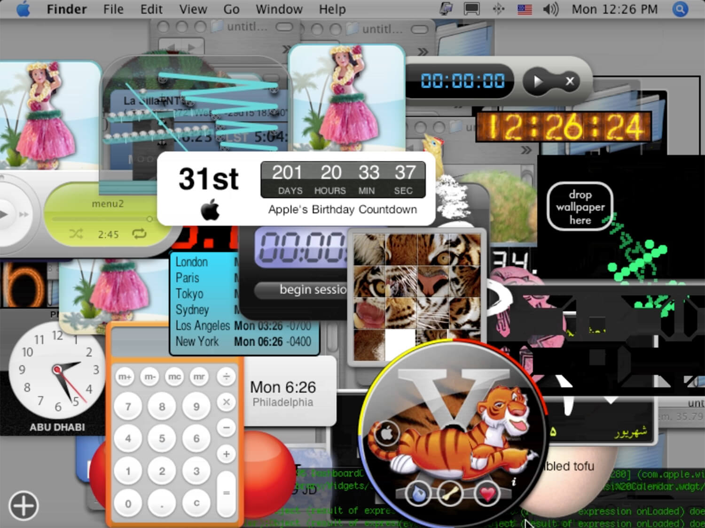Screen dimensions: 705x528
Task: Click the hula girl widget at top center
Action: [347, 98]
